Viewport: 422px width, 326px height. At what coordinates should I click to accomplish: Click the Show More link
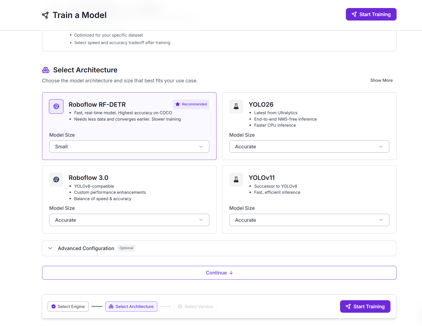381,80
